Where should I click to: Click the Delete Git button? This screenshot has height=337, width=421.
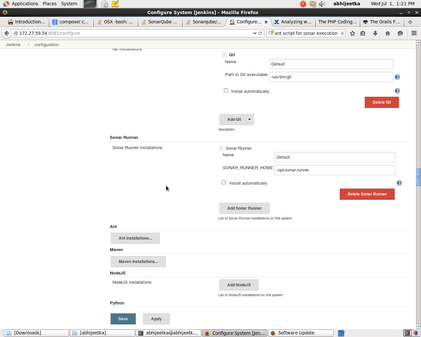382,102
